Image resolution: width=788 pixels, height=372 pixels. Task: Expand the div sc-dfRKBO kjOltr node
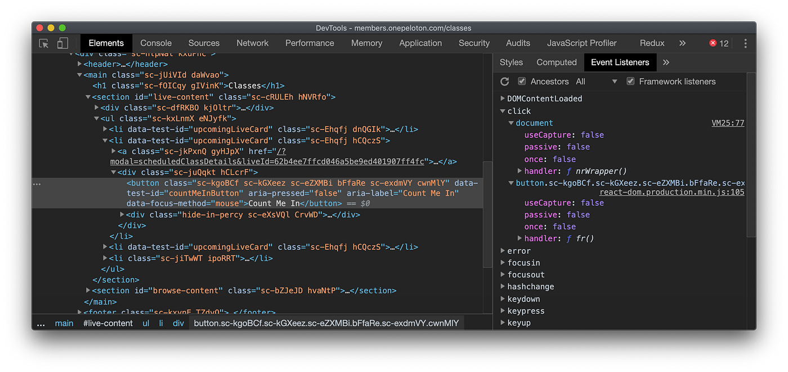click(x=97, y=107)
